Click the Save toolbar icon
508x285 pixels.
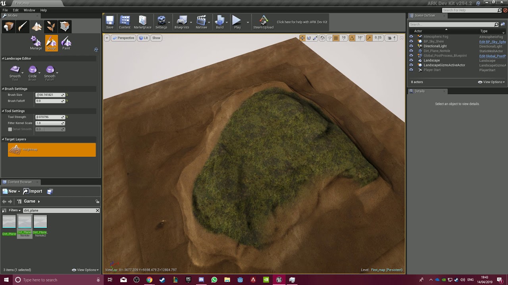coord(110,22)
